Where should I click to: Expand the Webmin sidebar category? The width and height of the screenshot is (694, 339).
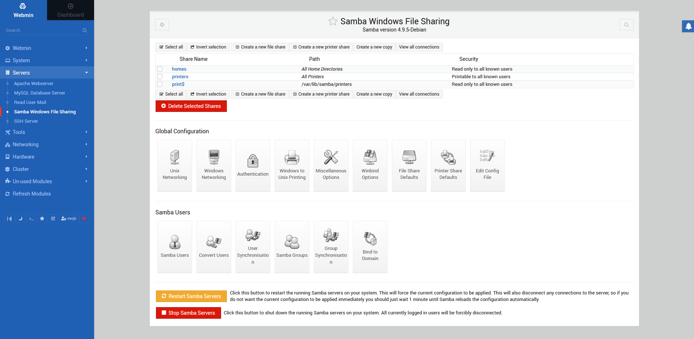47,48
